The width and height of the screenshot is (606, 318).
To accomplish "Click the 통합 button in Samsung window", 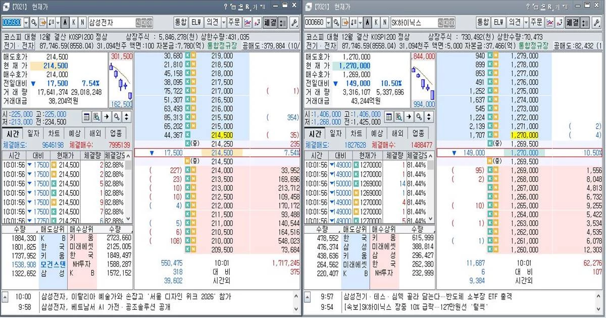I will (181, 23).
